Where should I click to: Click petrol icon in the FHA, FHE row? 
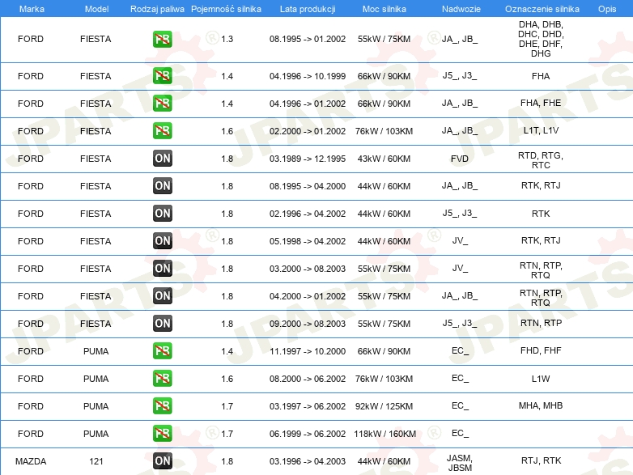pos(162,104)
